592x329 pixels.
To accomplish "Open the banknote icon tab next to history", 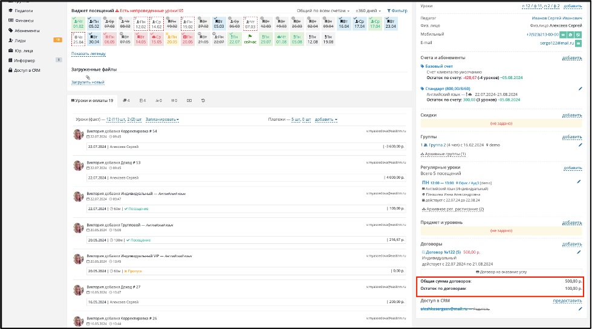I will [189, 101].
